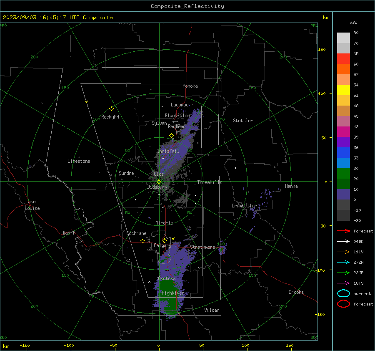Screen dimensions: 375x351
Task: Click the yellow diamond marker near RockyMH
Action: click(111, 109)
